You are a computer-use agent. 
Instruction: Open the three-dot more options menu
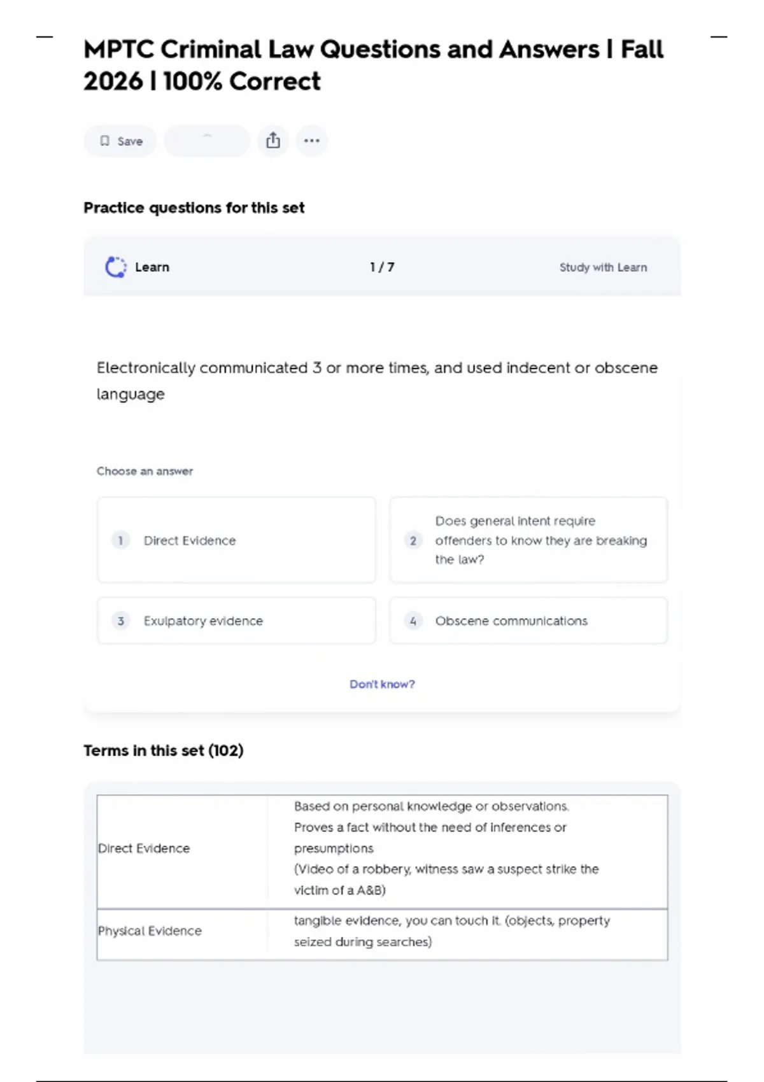click(312, 141)
